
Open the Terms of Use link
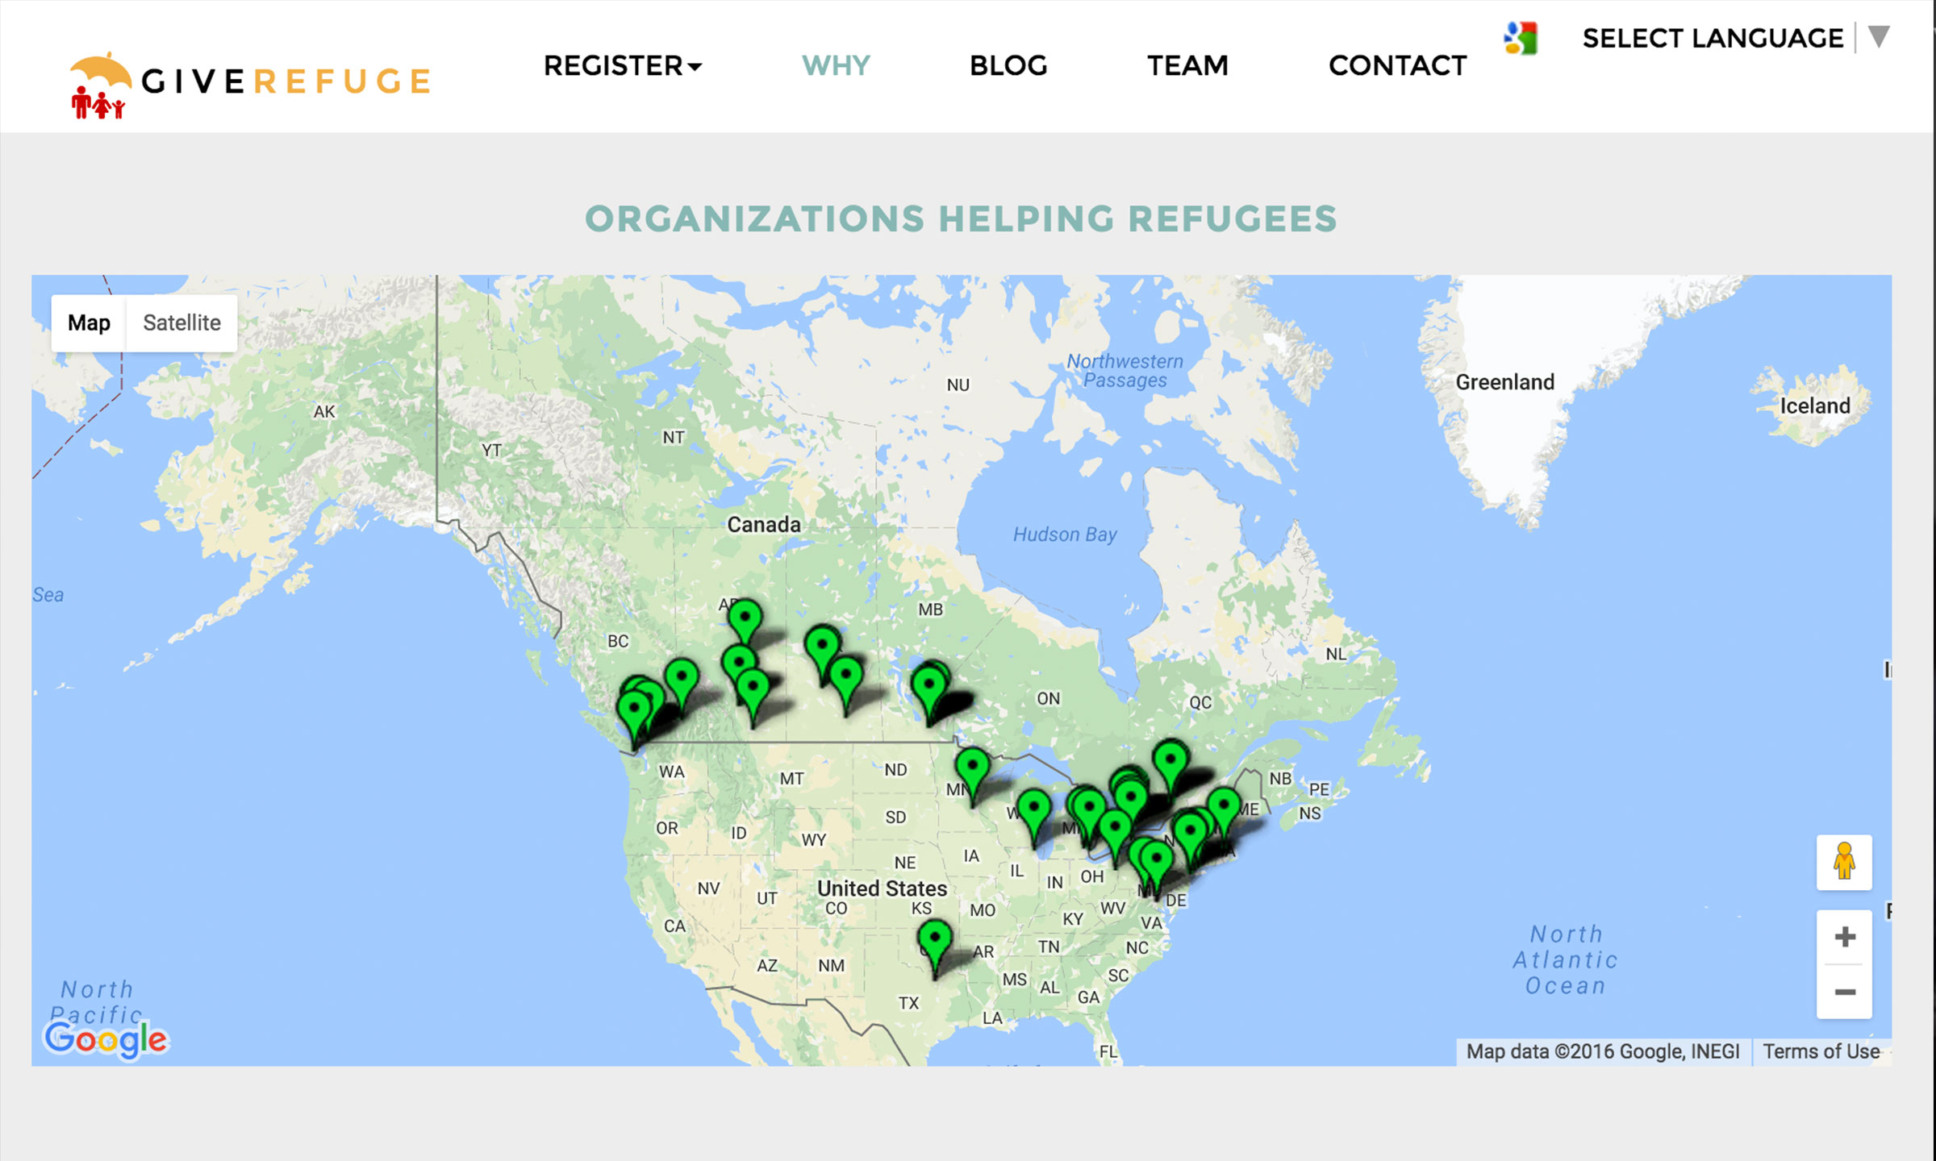[x=1821, y=1051]
